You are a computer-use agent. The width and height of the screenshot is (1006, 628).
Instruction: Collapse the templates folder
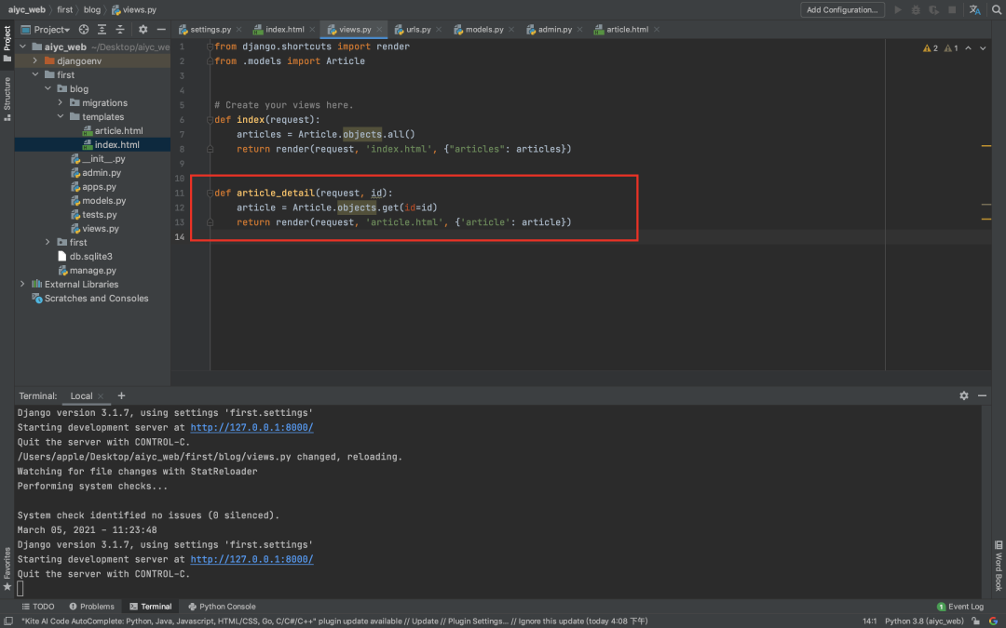pyautogui.click(x=61, y=117)
